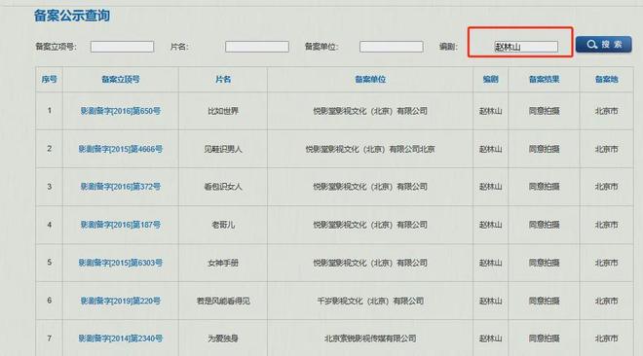The image size is (643, 356).
Task: Open link 影剧备字[2016]第650号
Action: coord(120,111)
